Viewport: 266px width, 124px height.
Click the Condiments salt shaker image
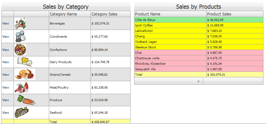coord(20,36)
